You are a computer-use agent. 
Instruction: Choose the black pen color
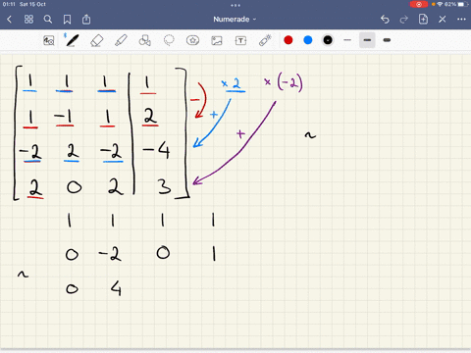pos(328,40)
